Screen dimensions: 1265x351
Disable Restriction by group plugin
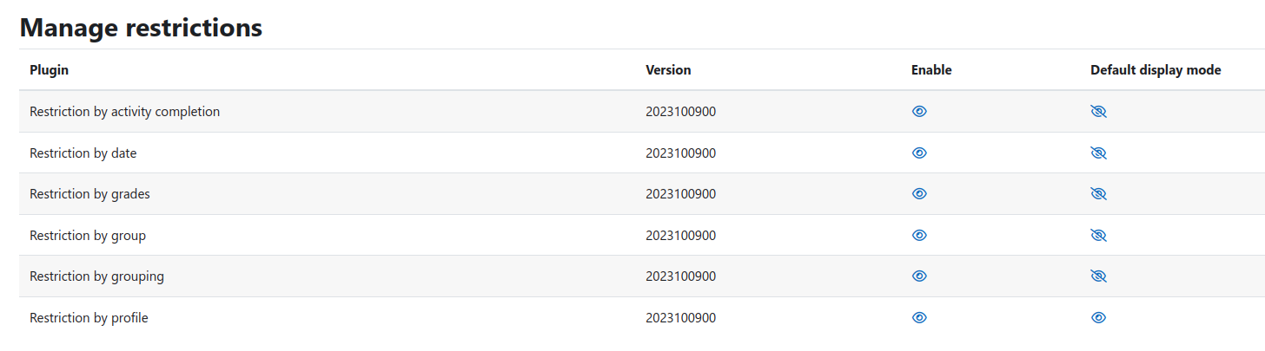click(x=919, y=235)
